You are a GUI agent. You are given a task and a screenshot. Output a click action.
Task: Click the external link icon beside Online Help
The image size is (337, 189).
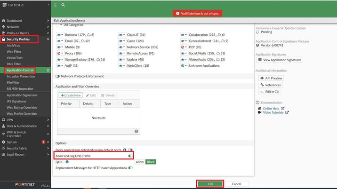point(282,109)
